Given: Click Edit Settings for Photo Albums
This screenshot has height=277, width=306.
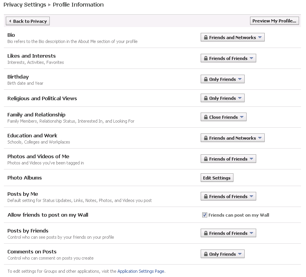Looking at the screenshot, I should (x=217, y=178).
